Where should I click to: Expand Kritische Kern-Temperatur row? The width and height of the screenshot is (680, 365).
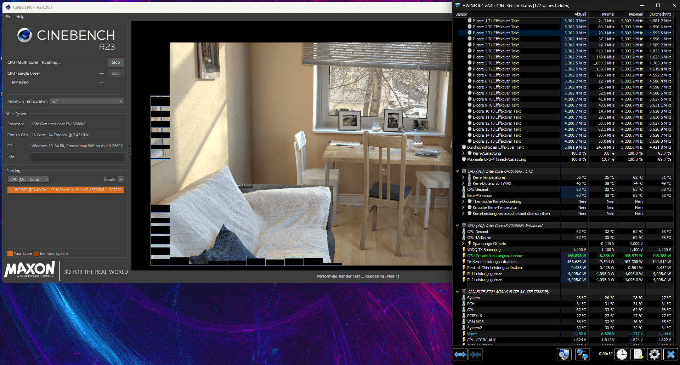(463, 207)
